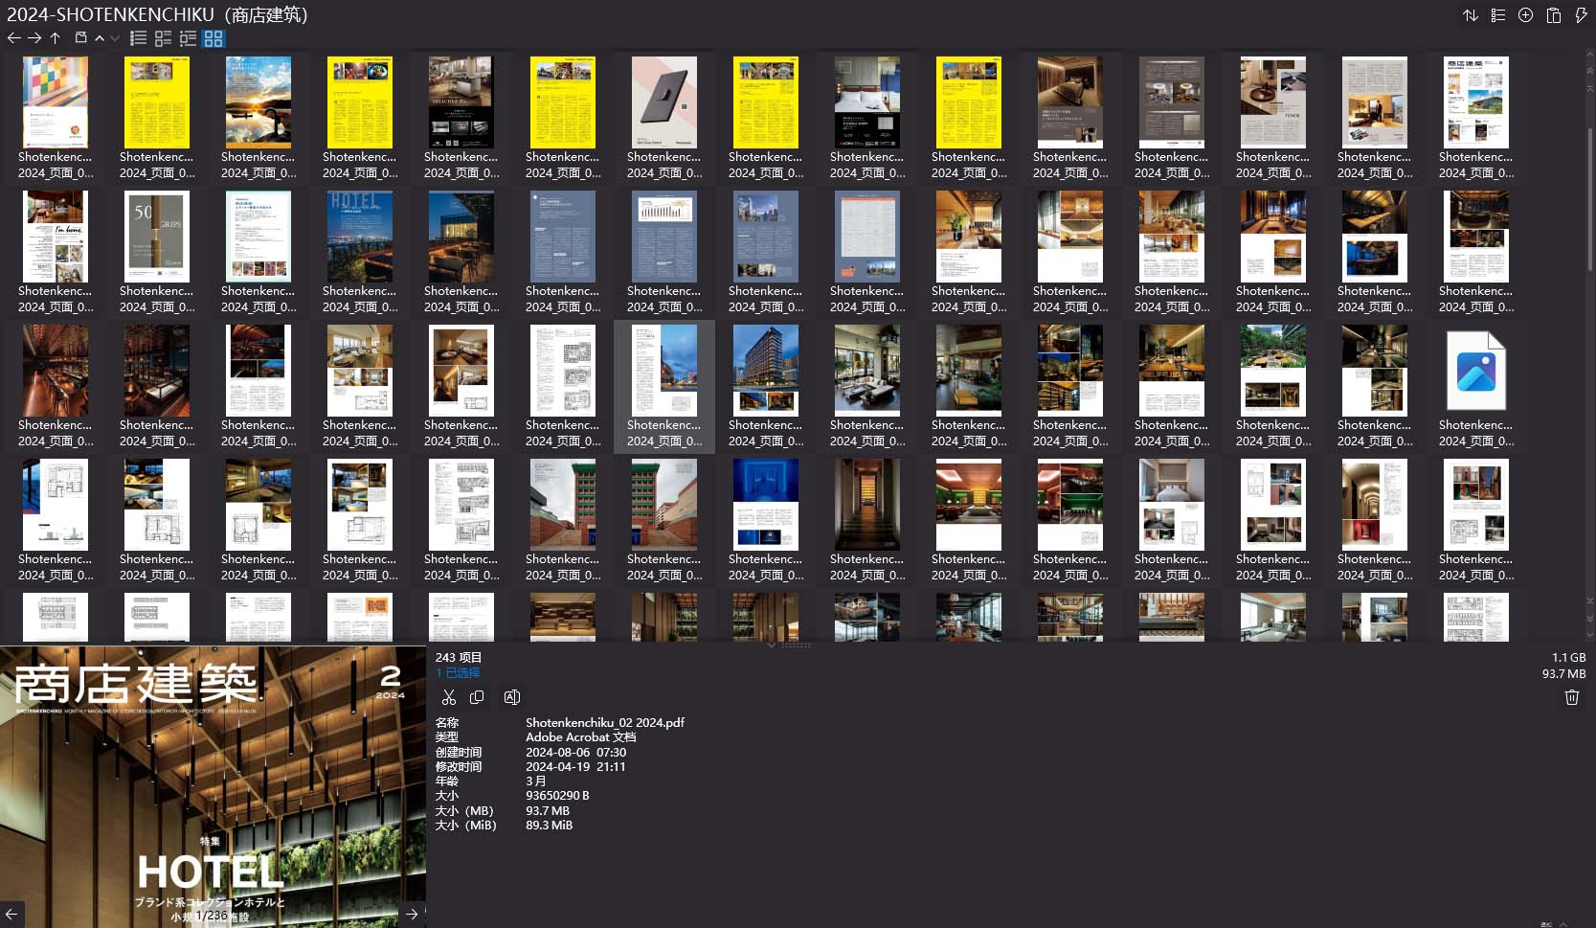The image size is (1596, 928).
Task: Click the rename icon next to copy
Action: click(512, 697)
